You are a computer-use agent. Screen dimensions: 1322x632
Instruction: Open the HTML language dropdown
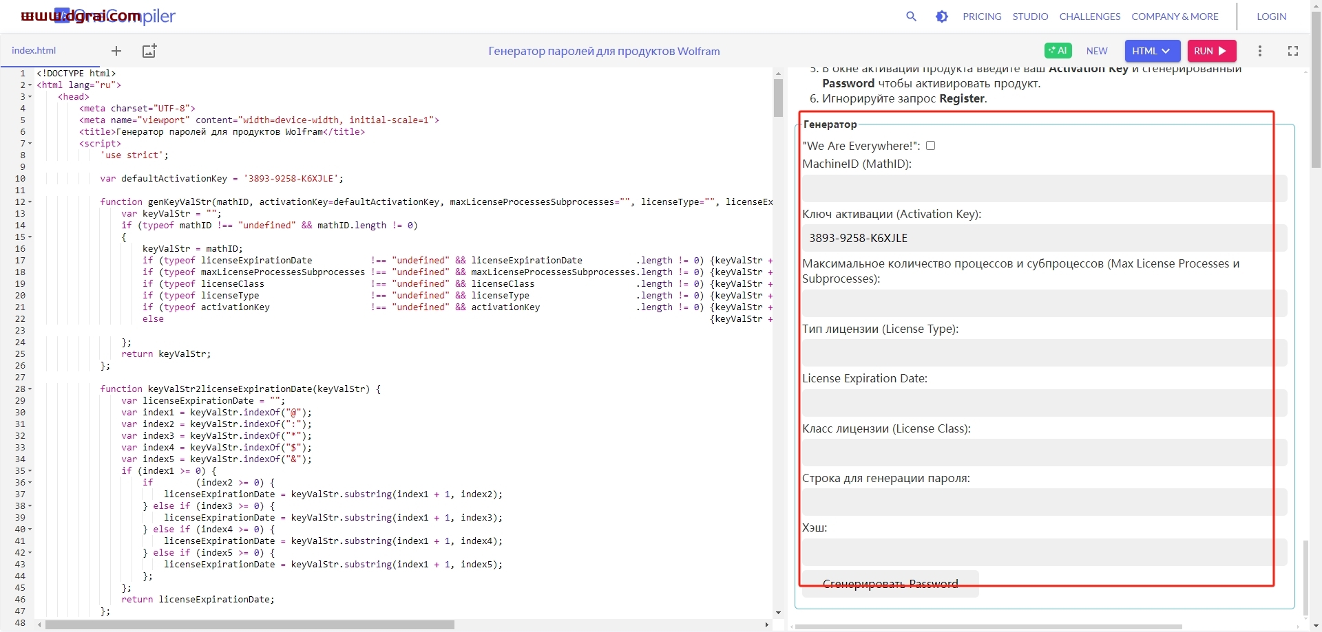[1153, 51]
